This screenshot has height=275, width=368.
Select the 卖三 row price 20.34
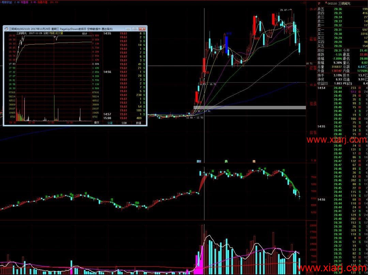(338, 17)
